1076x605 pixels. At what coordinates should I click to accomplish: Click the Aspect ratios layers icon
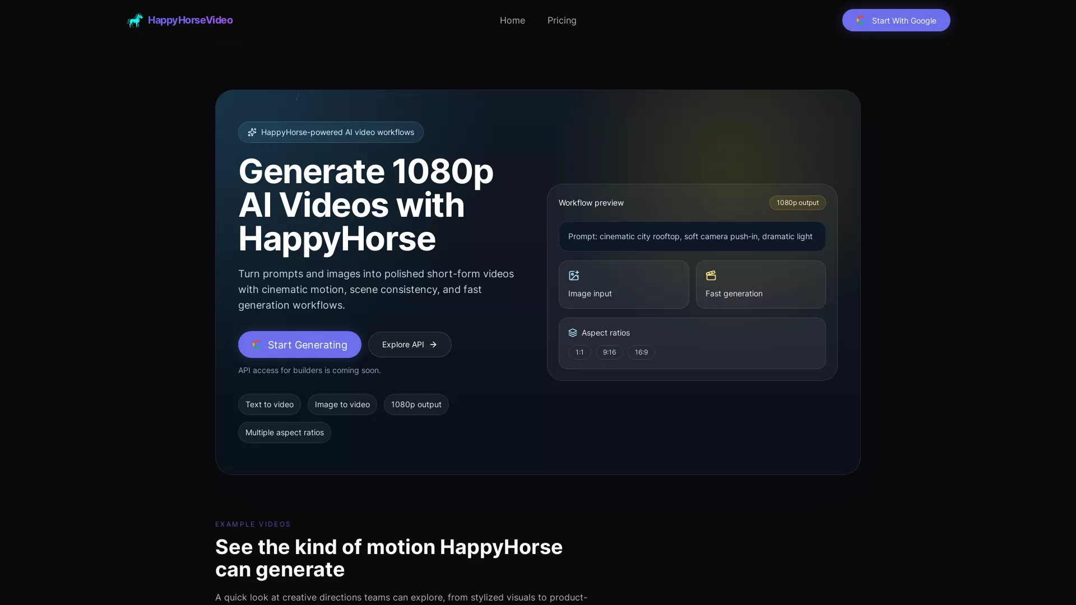pyautogui.click(x=572, y=332)
